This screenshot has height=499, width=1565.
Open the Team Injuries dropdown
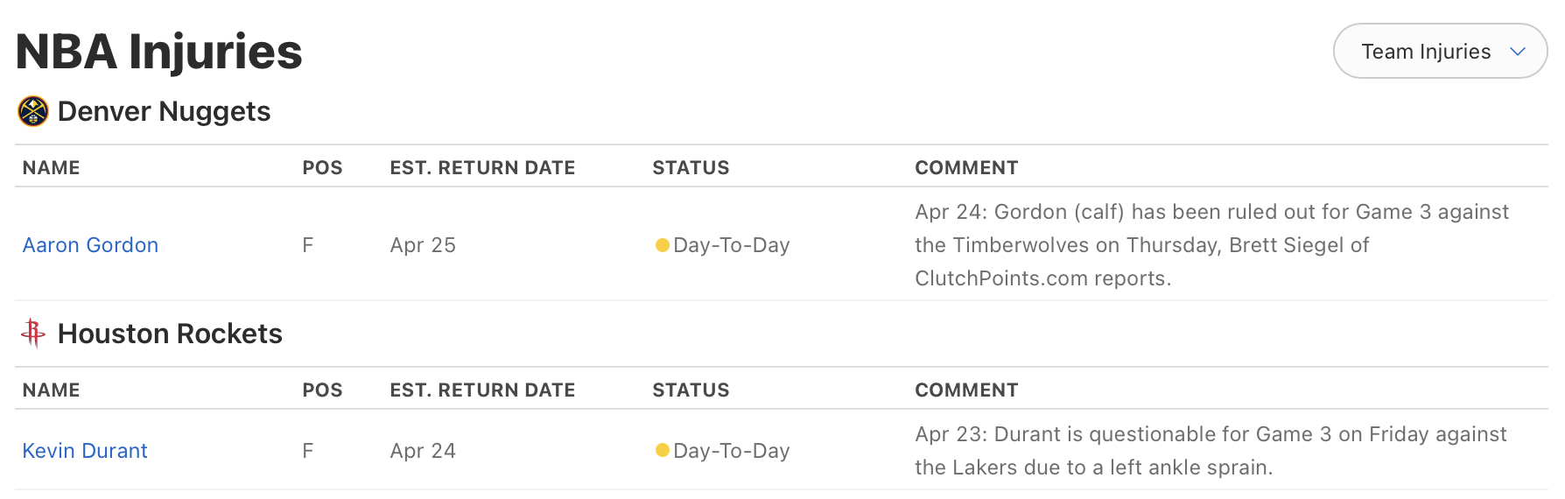[x=1427, y=52]
